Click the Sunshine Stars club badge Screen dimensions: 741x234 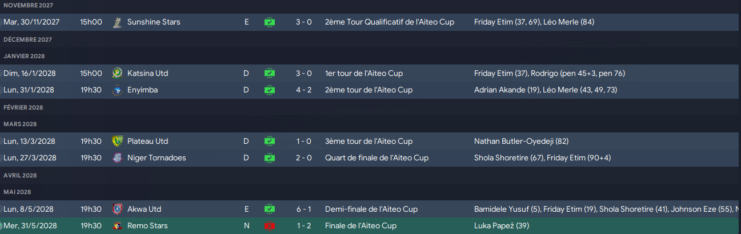pyautogui.click(x=117, y=22)
